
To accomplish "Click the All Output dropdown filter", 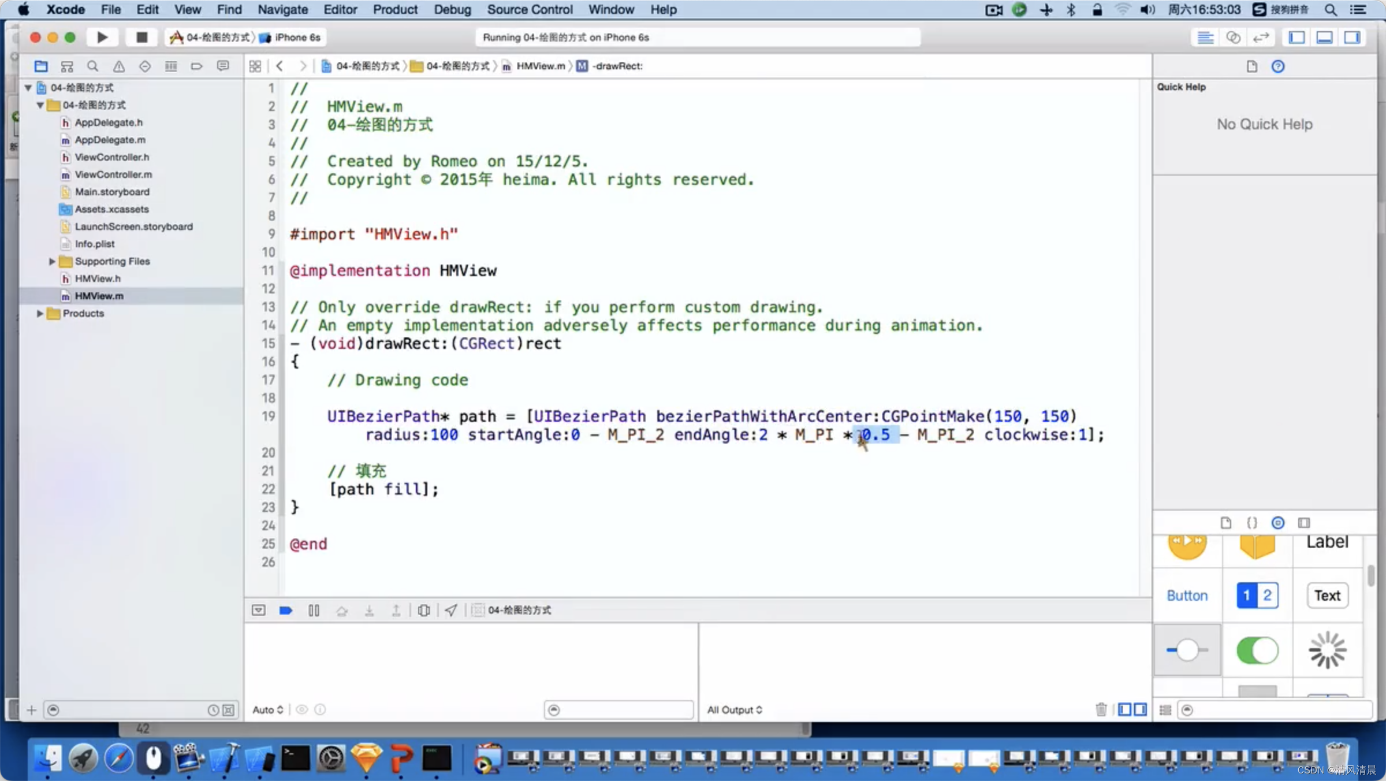I will pyautogui.click(x=735, y=709).
